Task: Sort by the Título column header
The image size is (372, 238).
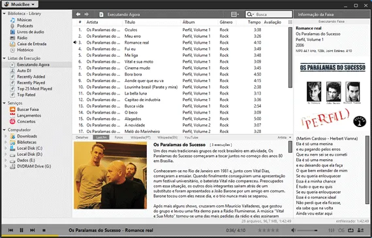Action: click(x=130, y=22)
